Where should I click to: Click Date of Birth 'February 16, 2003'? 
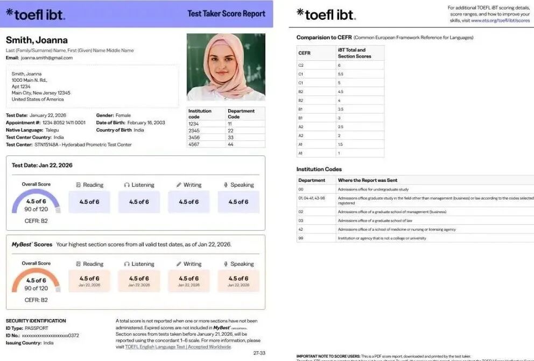[x=146, y=123]
